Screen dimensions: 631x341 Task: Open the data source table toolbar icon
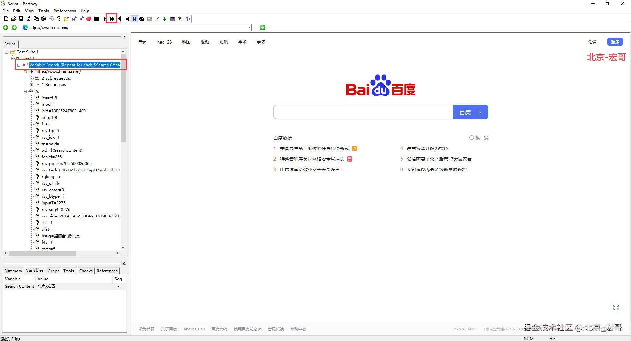(172, 19)
